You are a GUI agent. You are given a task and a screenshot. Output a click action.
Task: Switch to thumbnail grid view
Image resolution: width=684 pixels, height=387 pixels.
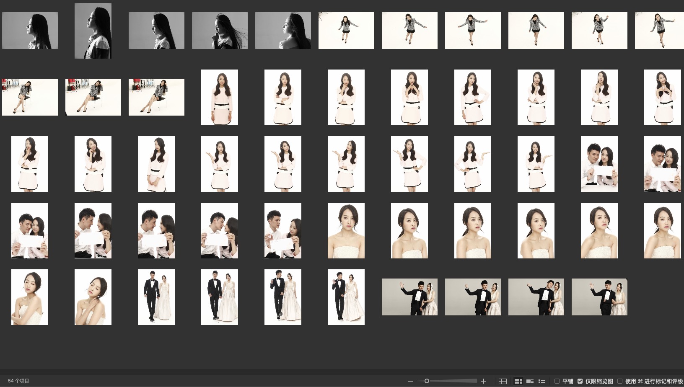(x=518, y=381)
